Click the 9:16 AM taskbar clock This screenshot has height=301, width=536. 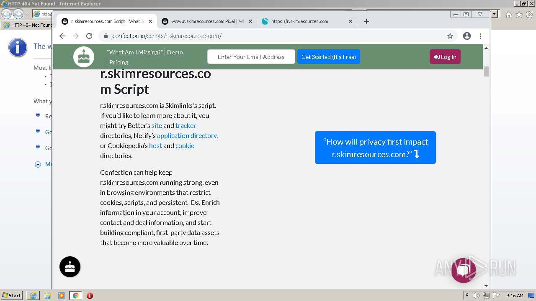coord(515,296)
